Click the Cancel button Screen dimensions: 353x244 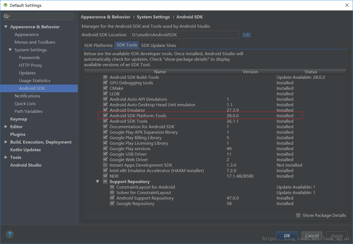(312, 236)
